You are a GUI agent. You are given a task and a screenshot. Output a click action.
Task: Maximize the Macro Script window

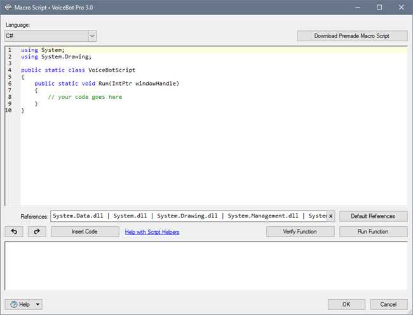point(379,8)
